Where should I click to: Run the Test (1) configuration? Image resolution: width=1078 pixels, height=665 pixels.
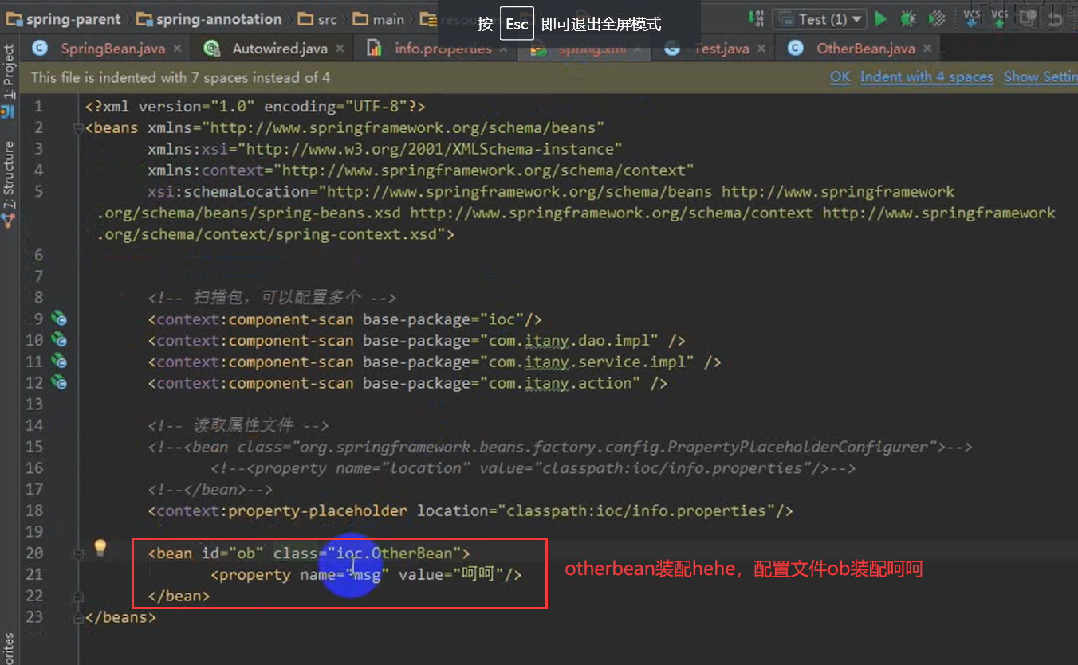[x=880, y=19]
